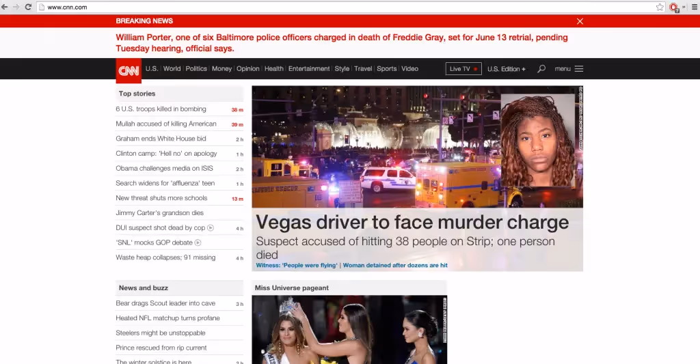This screenshot has width=700, height=364.
Task: Open 'Heated NFL matchup turns profane'
Action: click(168, 318)
